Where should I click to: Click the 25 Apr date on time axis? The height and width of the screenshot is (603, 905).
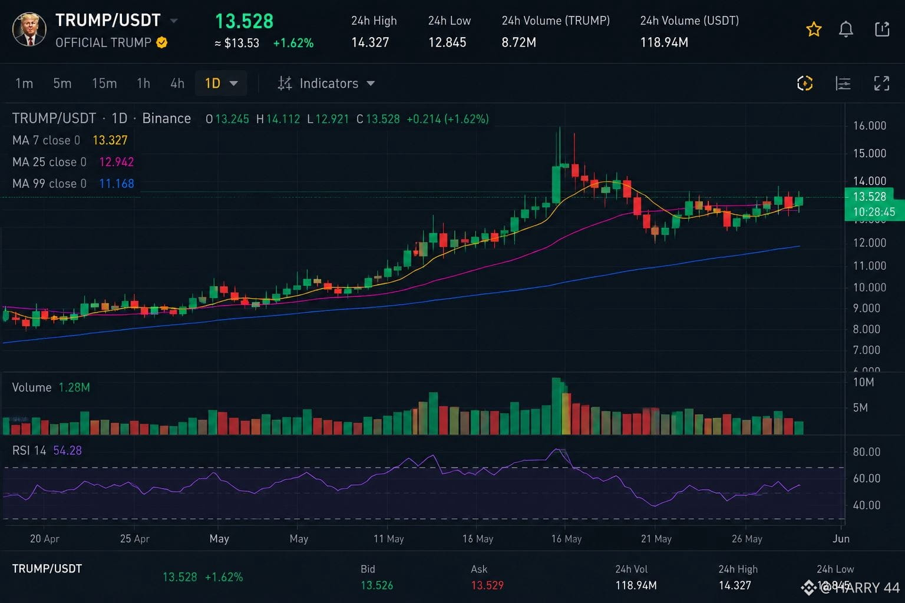(135, 539)
